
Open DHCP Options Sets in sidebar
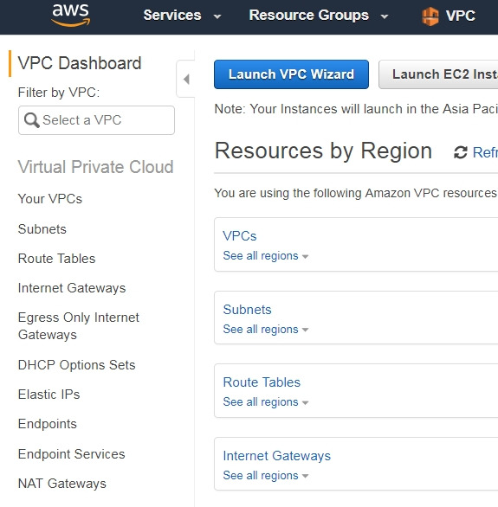click(x=77, y=365)
